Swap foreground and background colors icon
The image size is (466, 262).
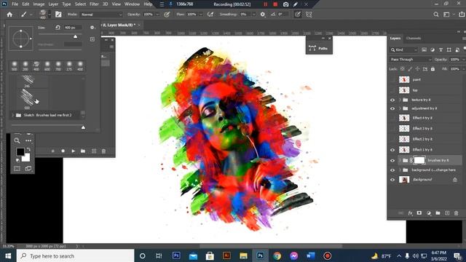coord(28,149)
